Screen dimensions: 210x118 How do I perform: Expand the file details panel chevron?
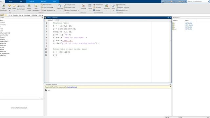click(42, 98)
